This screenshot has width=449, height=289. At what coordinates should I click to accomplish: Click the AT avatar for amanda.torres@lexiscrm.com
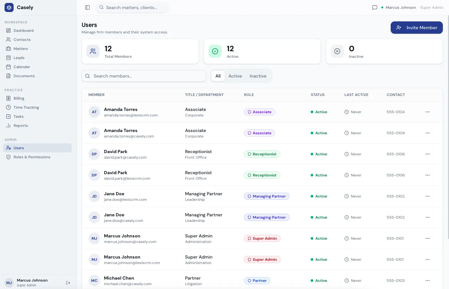pyautogui.click(x=94, y=112)
